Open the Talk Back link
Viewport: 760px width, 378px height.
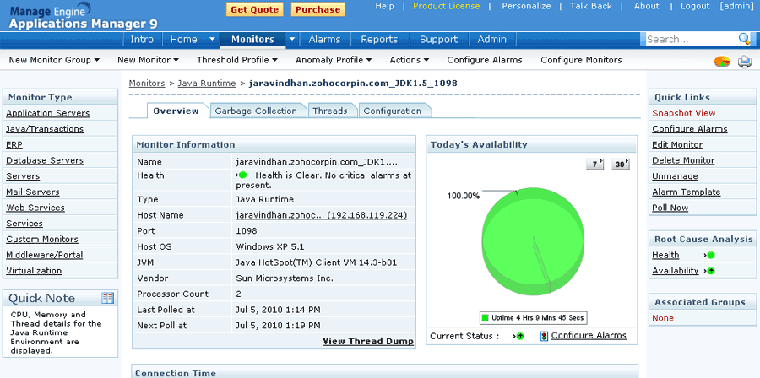[x=591, y=6]
